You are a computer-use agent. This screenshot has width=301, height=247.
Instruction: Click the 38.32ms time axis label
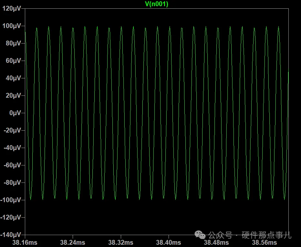click(120, 242)
